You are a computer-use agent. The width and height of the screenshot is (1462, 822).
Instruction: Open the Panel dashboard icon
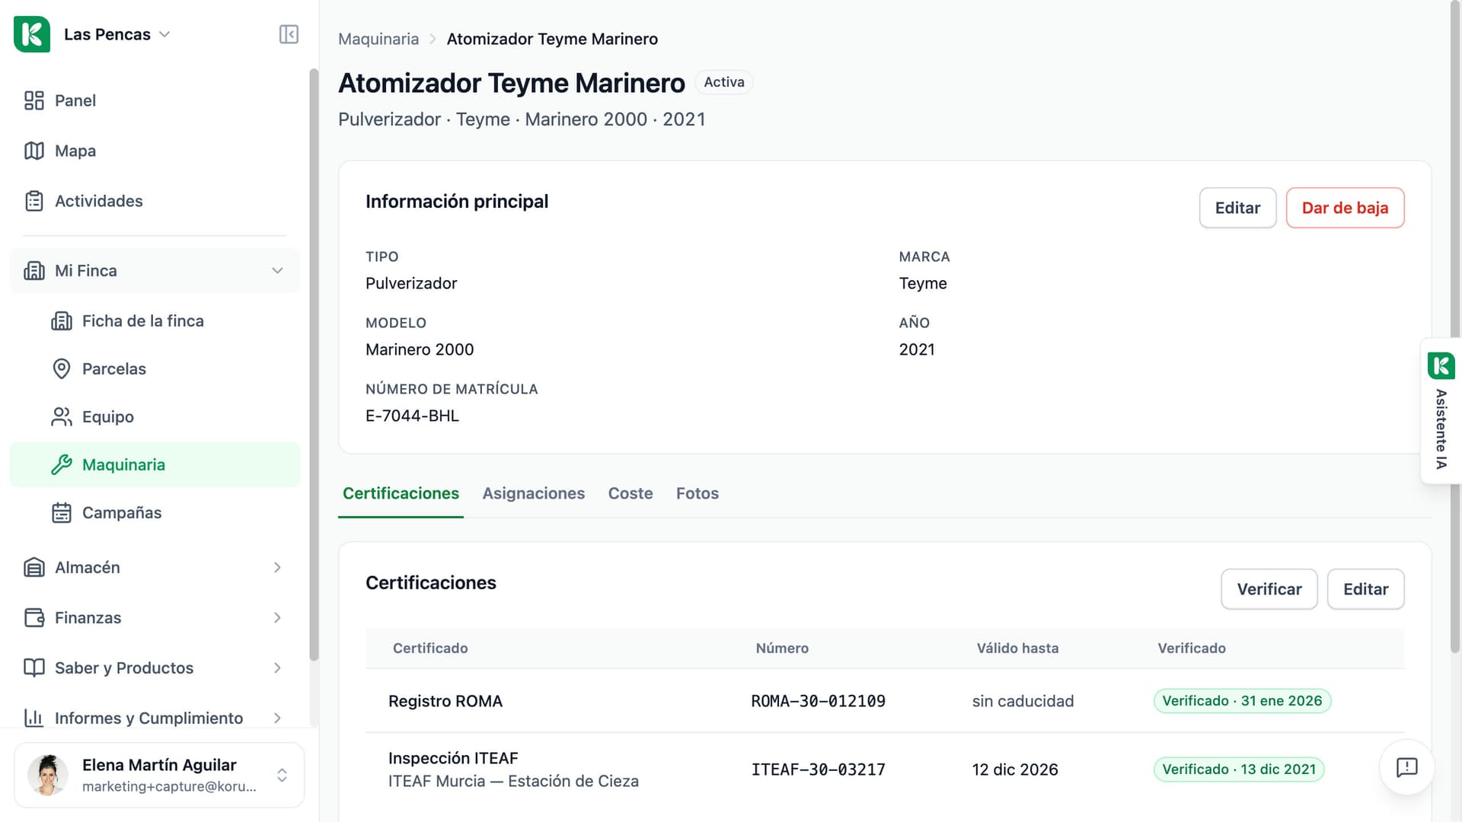tap(34, 100)
